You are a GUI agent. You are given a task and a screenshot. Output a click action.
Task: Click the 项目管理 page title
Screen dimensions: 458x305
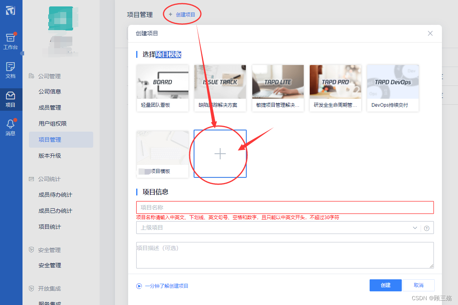[x=140, y=14]
